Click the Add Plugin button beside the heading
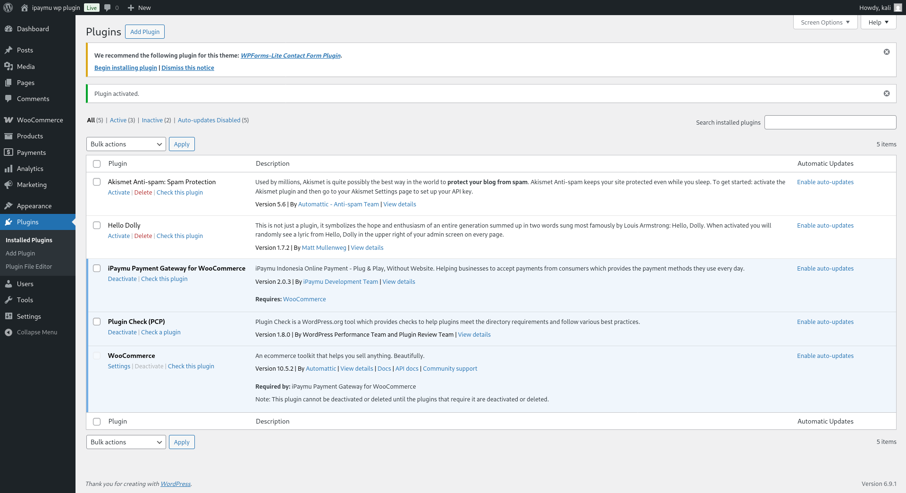Viewport: 906px width, 493px height. [x=145, y=32]
